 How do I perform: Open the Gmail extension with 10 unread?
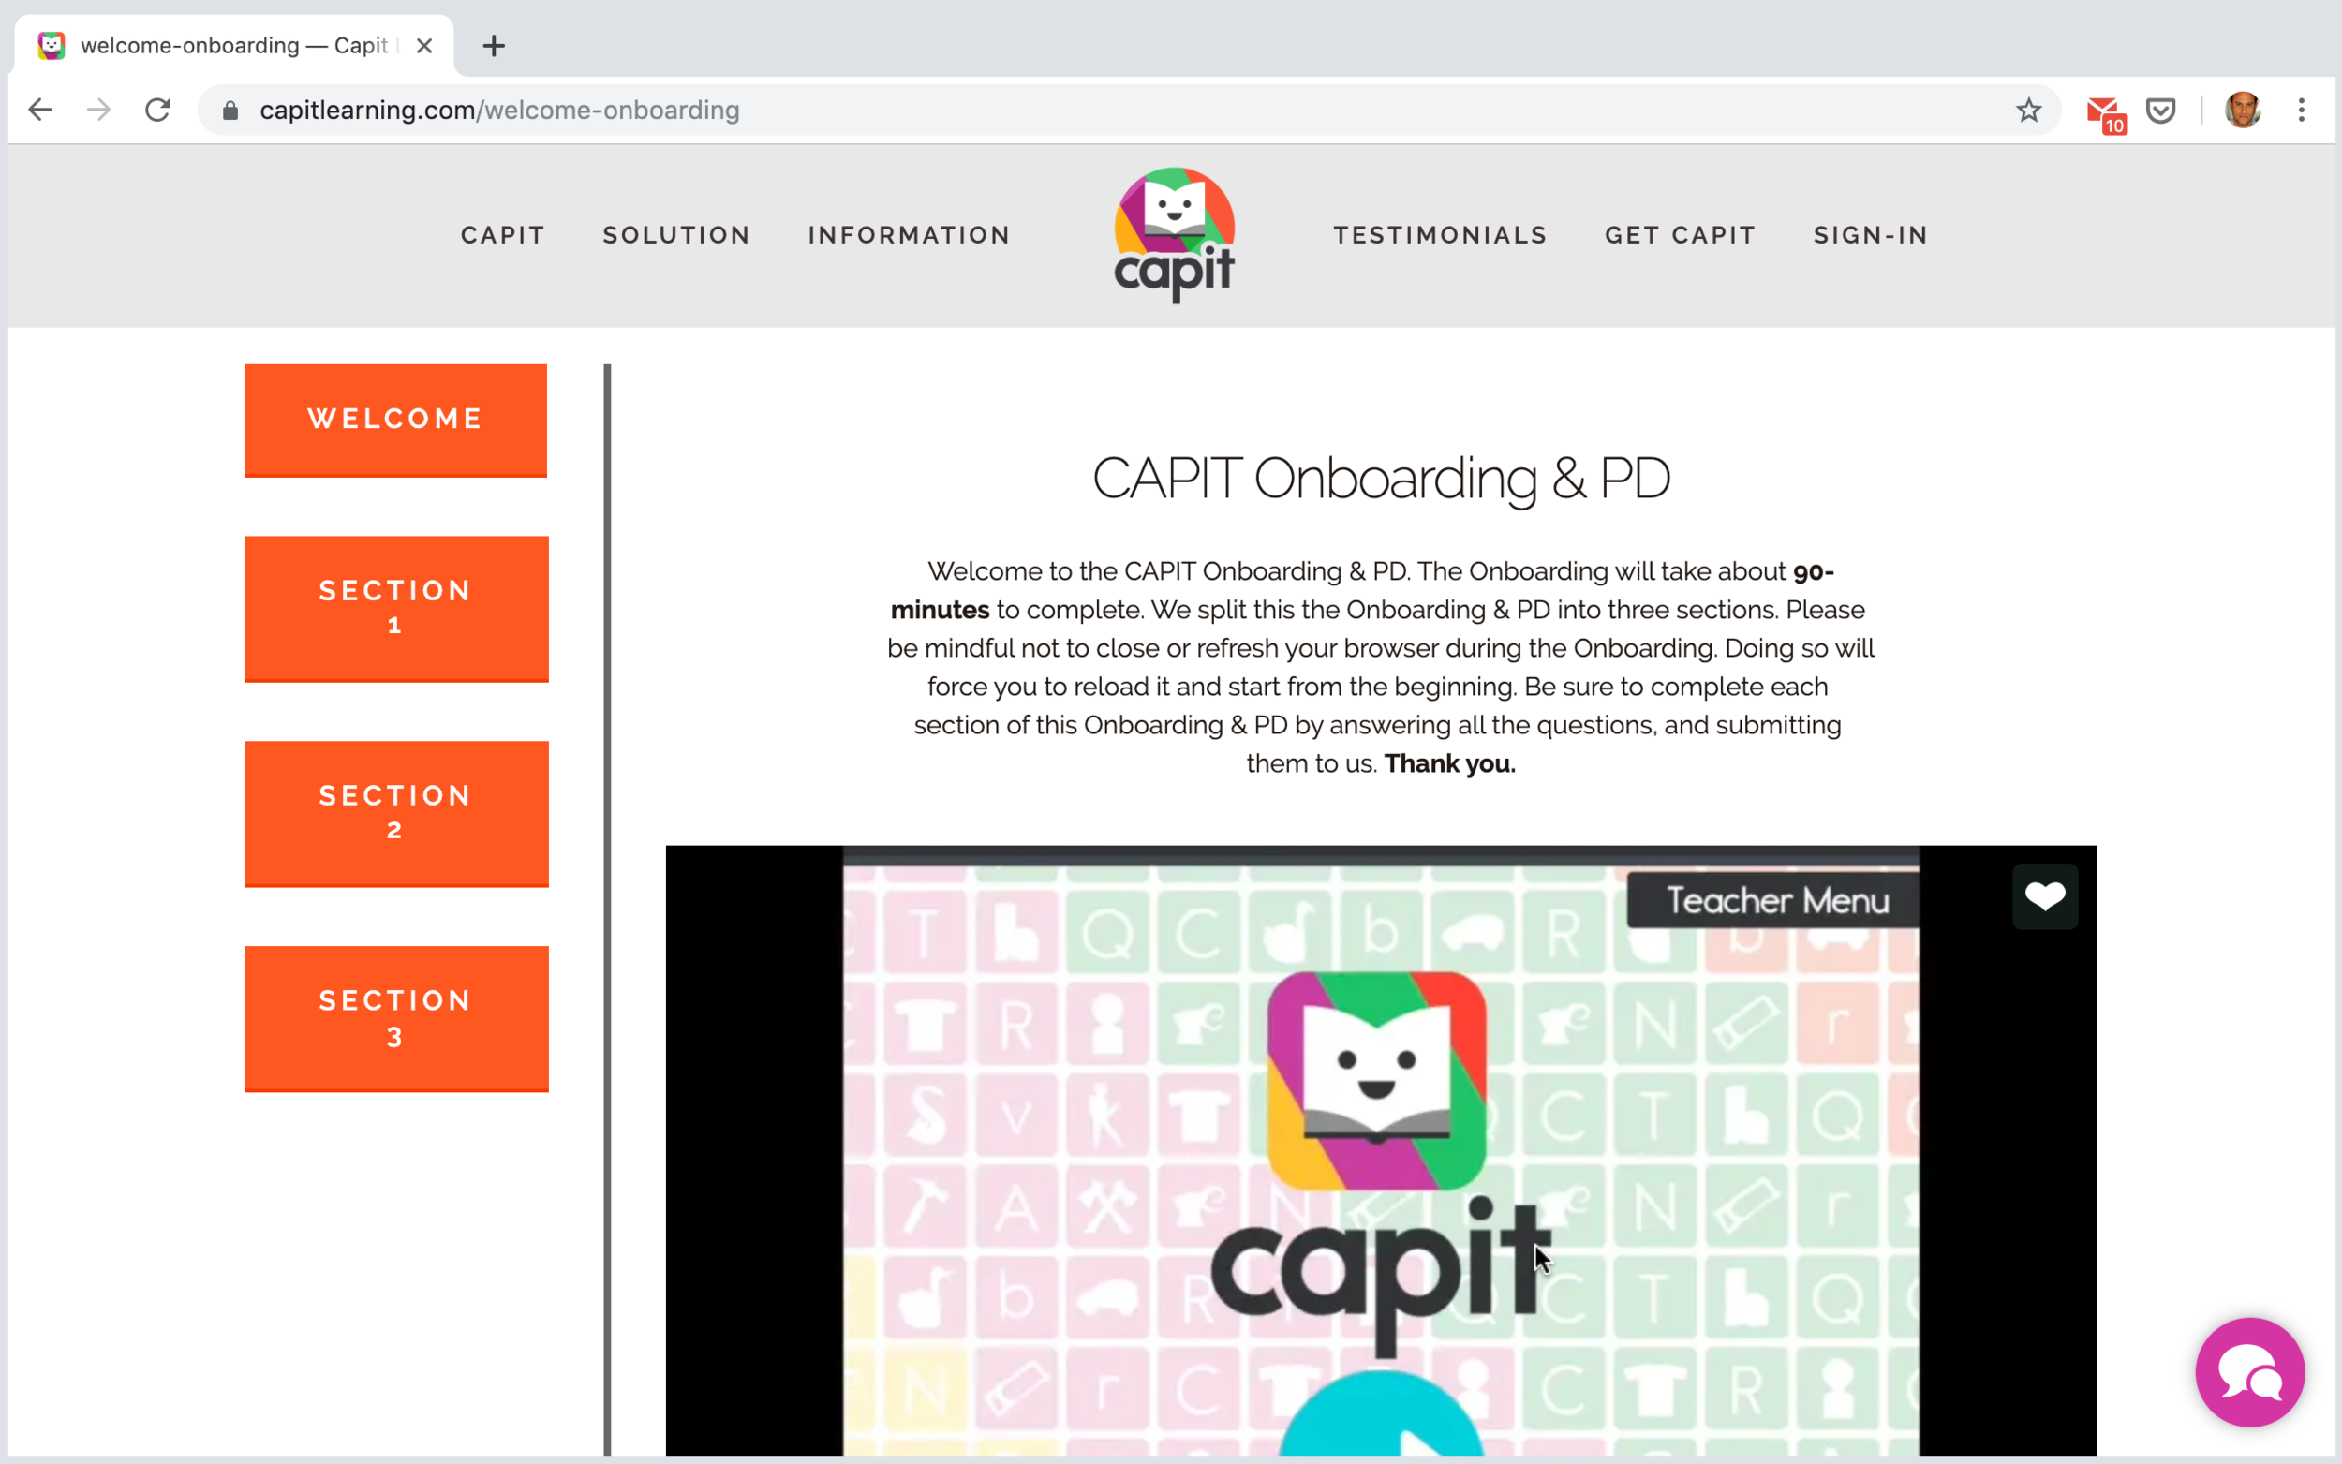coord(2105,112)
